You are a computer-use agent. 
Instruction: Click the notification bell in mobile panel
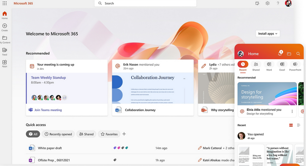coord(280,54)
